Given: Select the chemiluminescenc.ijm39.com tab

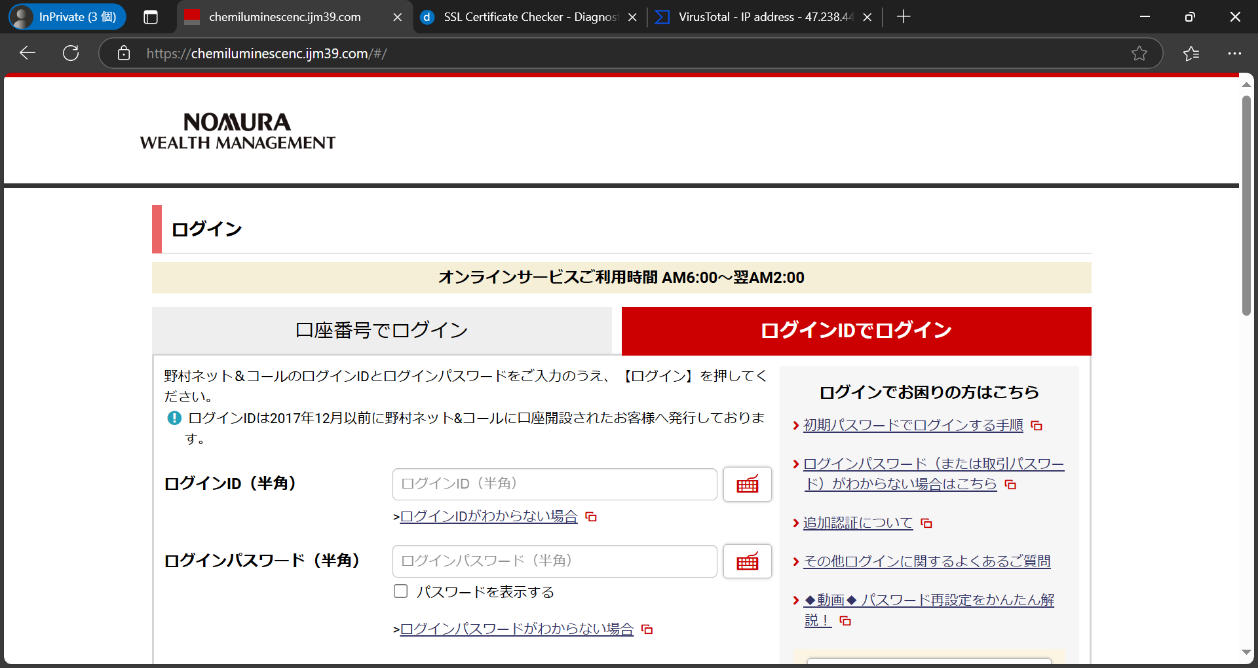Looking at the screenshot, I should (294, 17).
